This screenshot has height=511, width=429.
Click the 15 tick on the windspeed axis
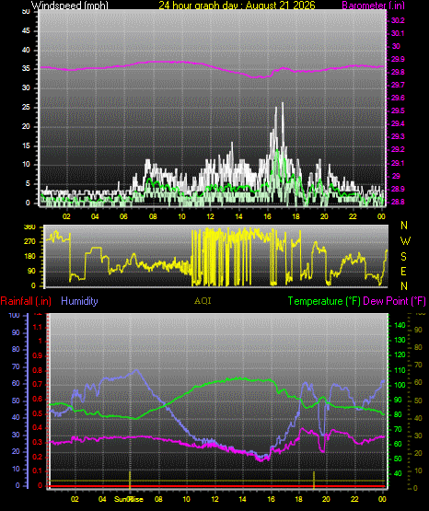(x=26, y=145)
